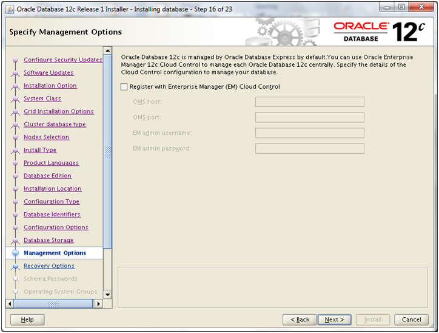Open the Software Updates step link
439x333 pixels.
click(49, 73)
